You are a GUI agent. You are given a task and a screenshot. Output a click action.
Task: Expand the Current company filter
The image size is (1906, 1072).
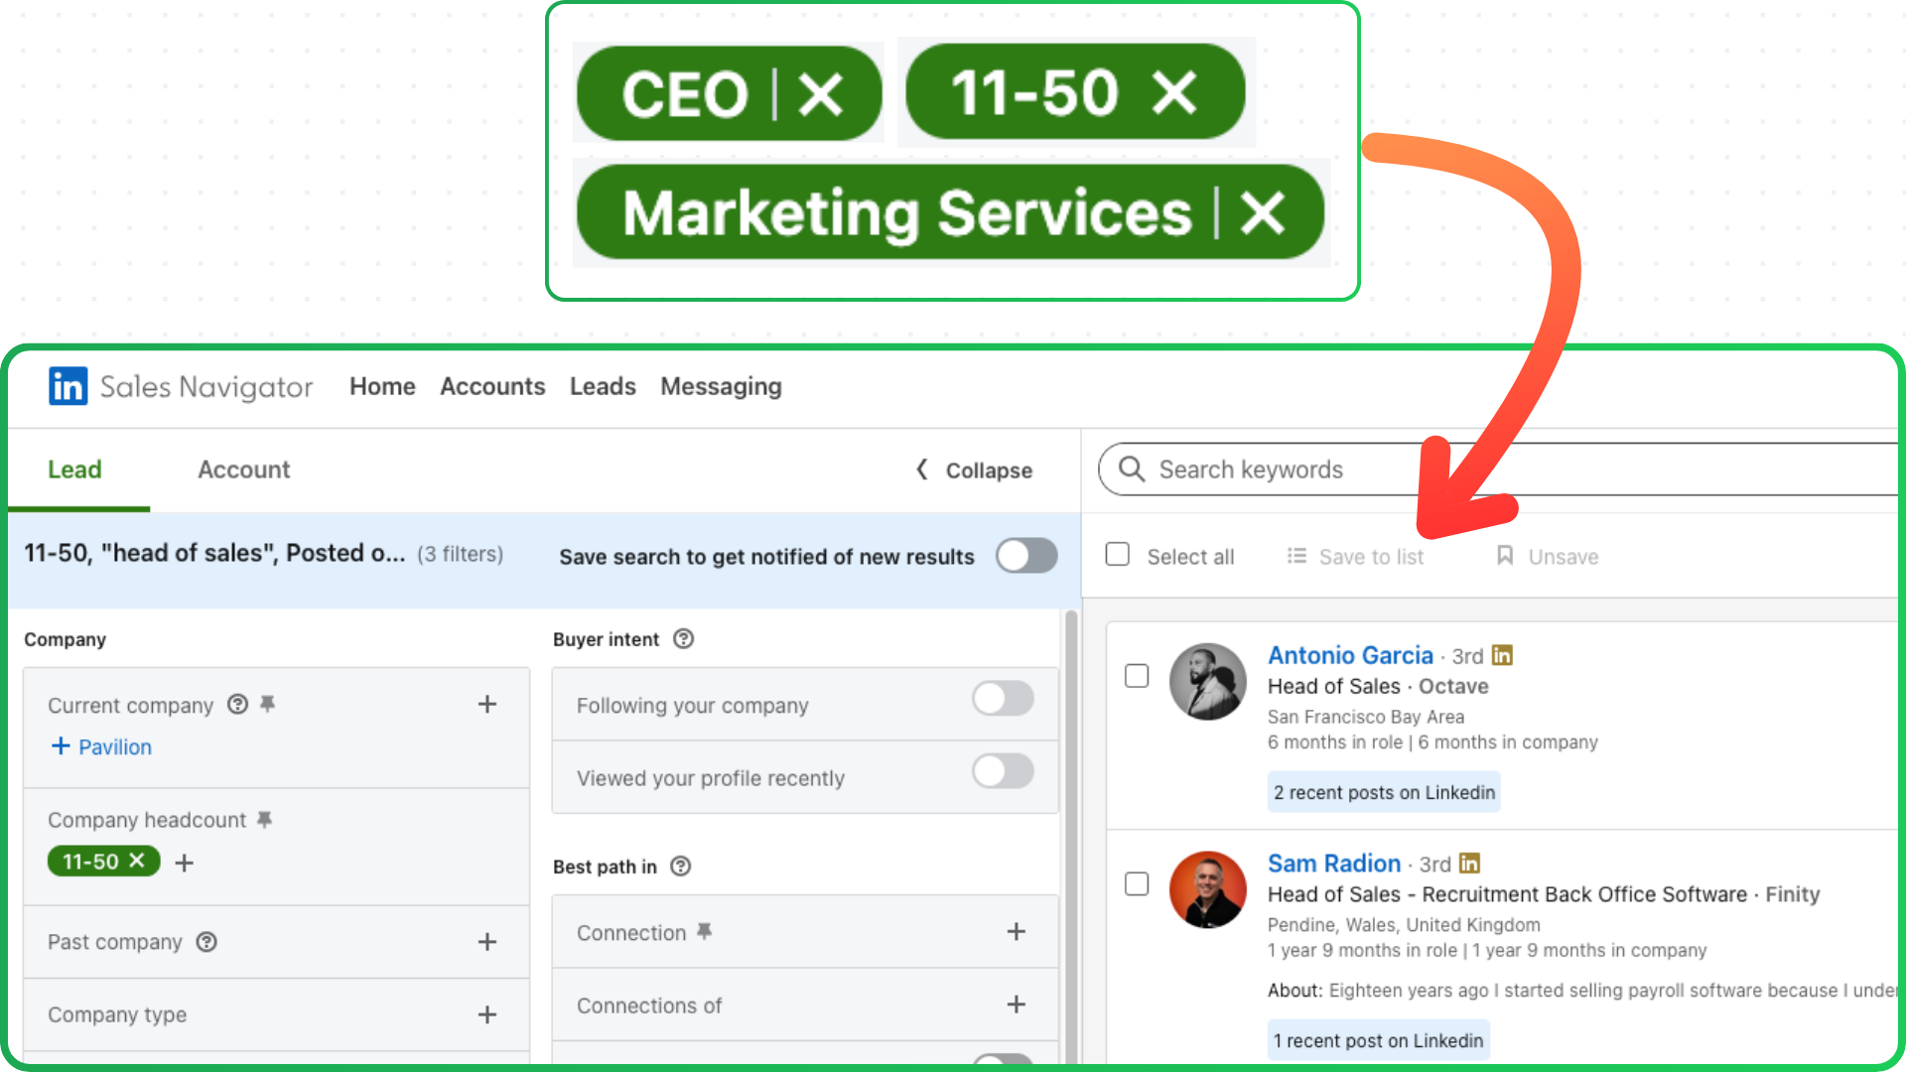(487, 705)
